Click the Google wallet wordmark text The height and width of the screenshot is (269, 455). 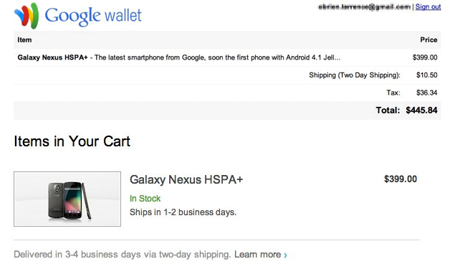tap(93, 16)
